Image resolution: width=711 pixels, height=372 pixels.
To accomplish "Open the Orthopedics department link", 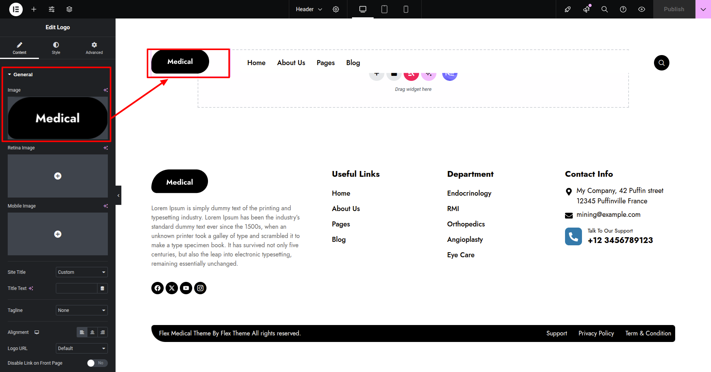I will point(466,224).
